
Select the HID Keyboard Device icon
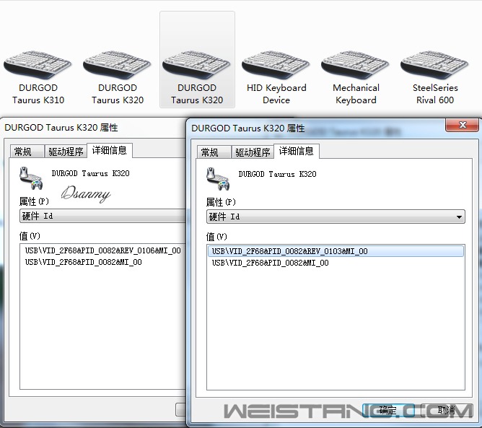276,77
